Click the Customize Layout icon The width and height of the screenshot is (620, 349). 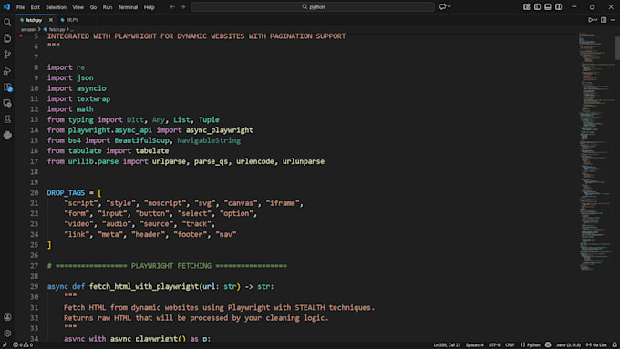(527, 6)
